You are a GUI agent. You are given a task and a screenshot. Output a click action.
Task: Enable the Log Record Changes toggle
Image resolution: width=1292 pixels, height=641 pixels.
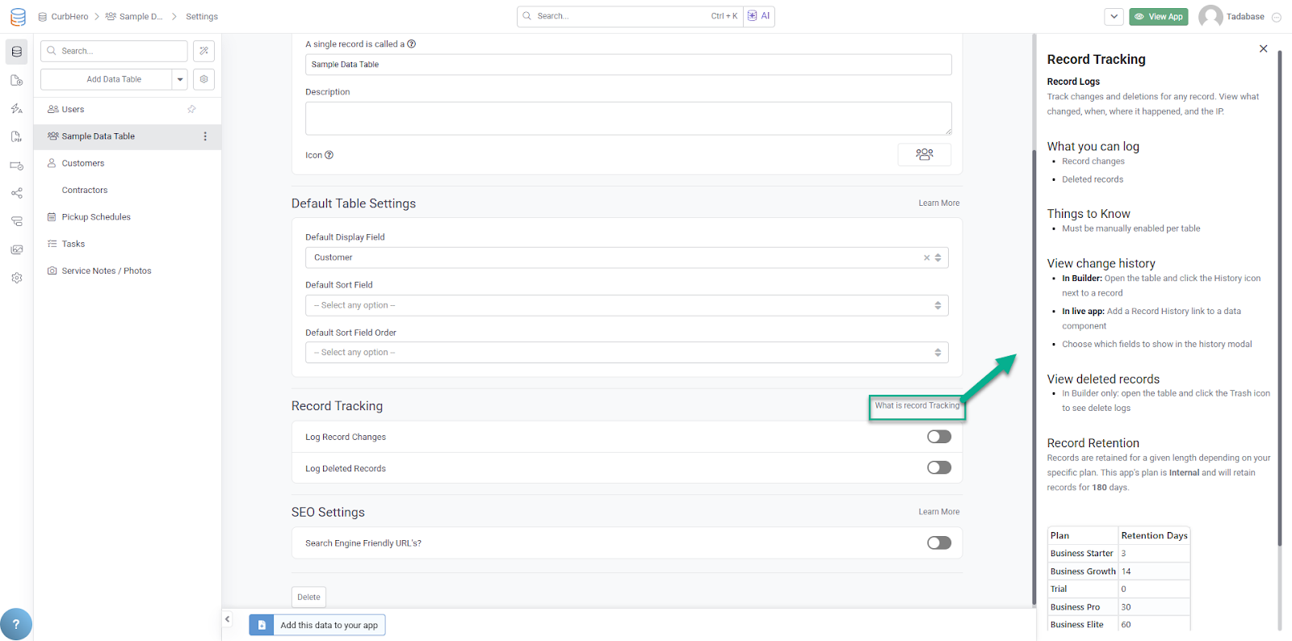[x=938, y=437]
